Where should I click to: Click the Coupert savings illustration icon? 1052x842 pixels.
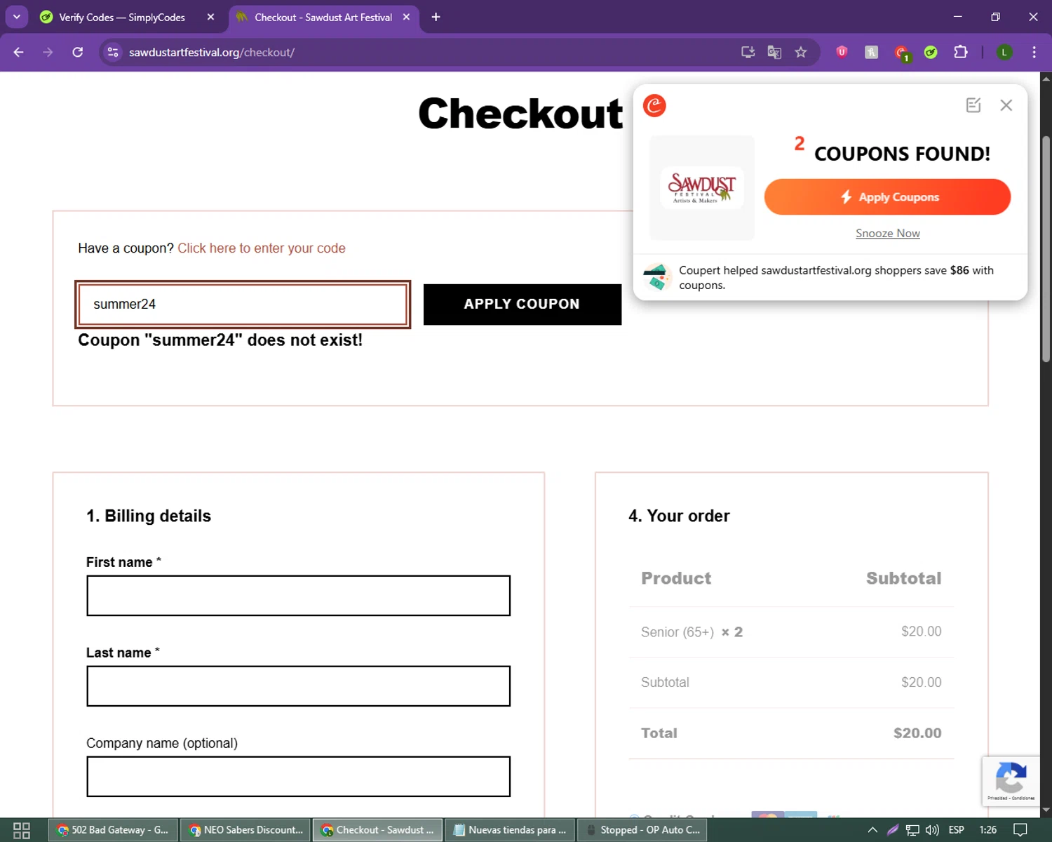(x=657, y=277)
